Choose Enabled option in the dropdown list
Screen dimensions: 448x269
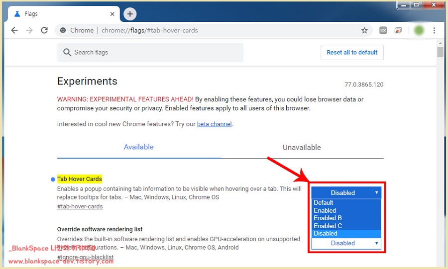click(x=346, y=210)
